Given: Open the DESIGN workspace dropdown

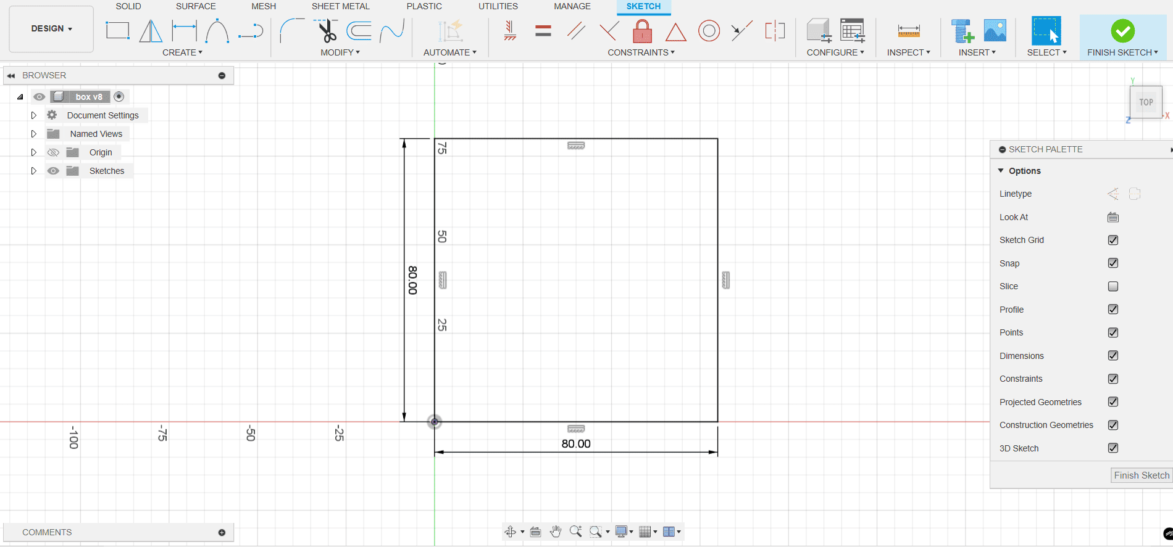Looking at the screenshot, I should pos(52,28).
